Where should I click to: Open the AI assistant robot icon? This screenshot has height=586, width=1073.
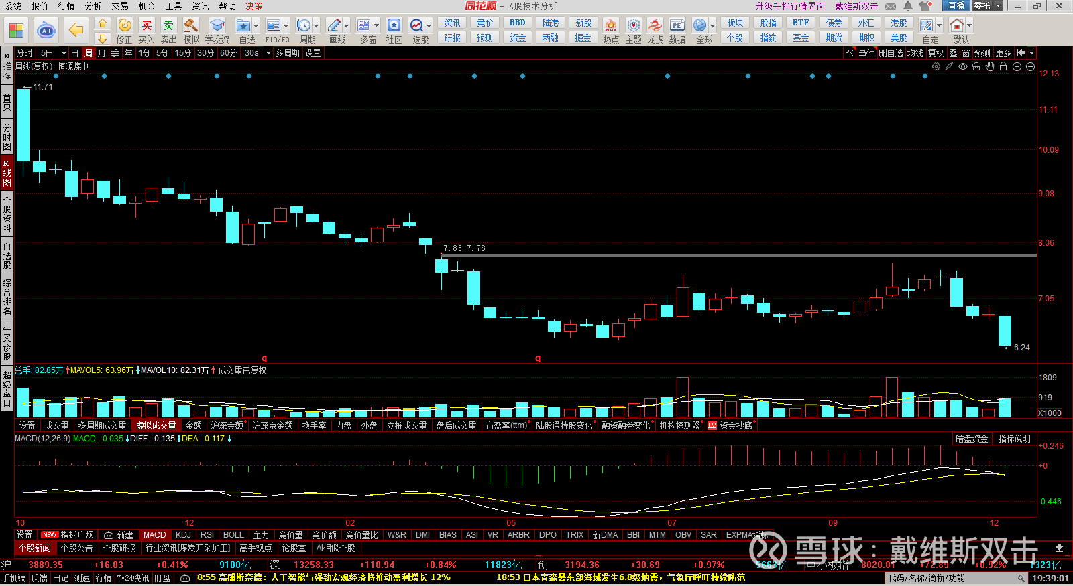(46, 30)
